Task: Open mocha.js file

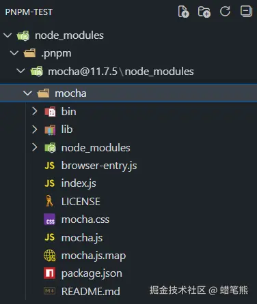Action: tap(82, 238)
